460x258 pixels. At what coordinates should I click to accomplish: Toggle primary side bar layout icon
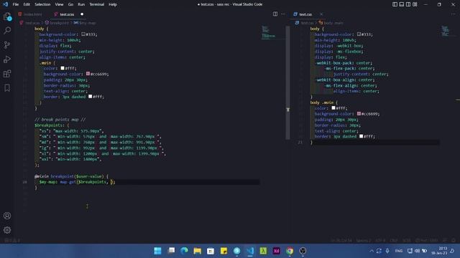tap(395, 4)
